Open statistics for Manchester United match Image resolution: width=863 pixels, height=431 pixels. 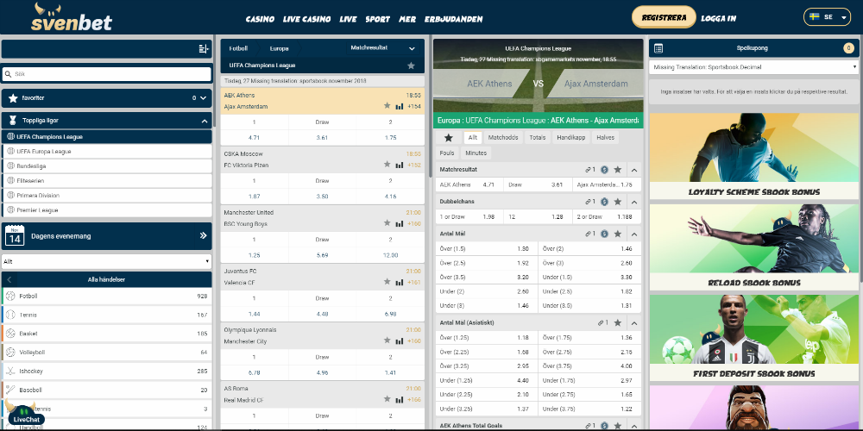pos(400,224)
